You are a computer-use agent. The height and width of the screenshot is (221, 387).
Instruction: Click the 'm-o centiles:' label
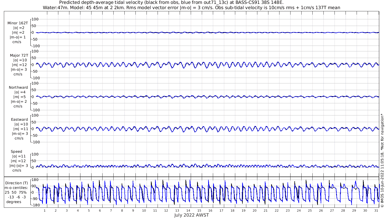(x=16, y=188)
